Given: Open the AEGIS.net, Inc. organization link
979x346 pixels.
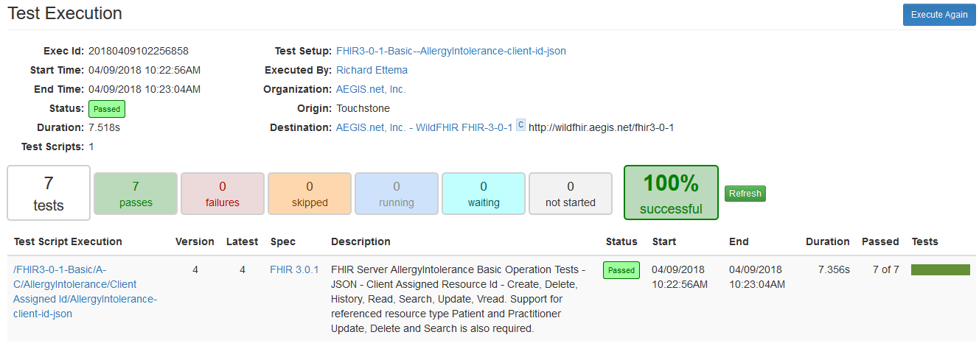Looking at the screenshot, I should click(371, 89).
